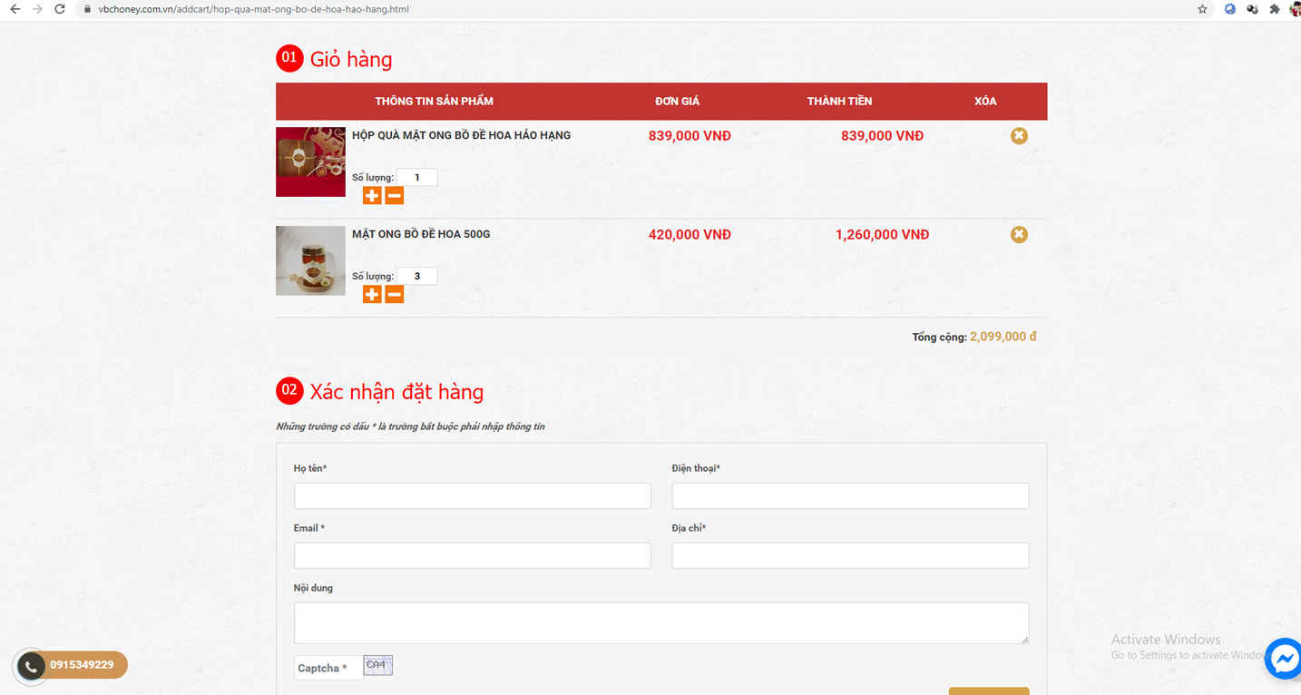
Task: Click THÔNG TIN SẢN PHẨM column header
Action: pos(435,101)
